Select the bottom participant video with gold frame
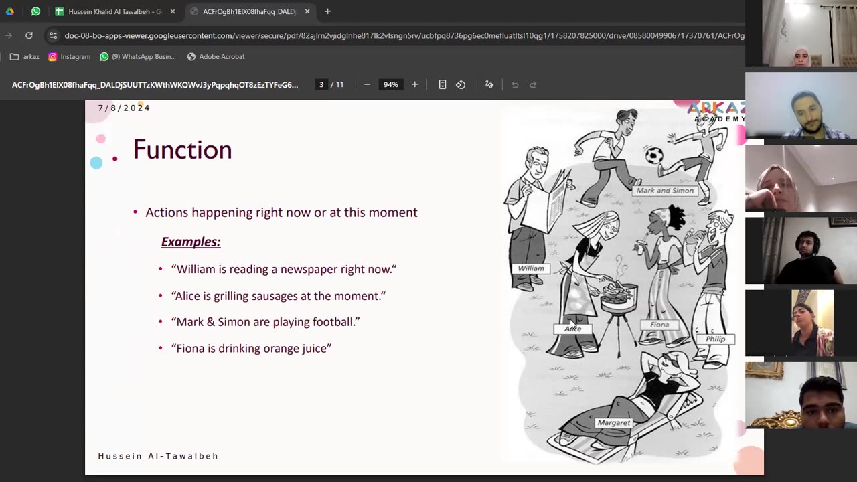The image size is (857, 482). 801,395
